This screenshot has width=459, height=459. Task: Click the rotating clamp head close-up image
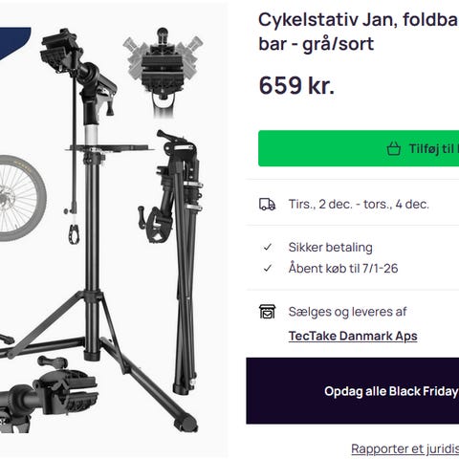(x=163, y=72)
